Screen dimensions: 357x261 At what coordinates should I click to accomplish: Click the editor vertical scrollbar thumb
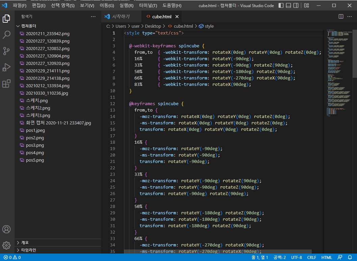point(355,54)
